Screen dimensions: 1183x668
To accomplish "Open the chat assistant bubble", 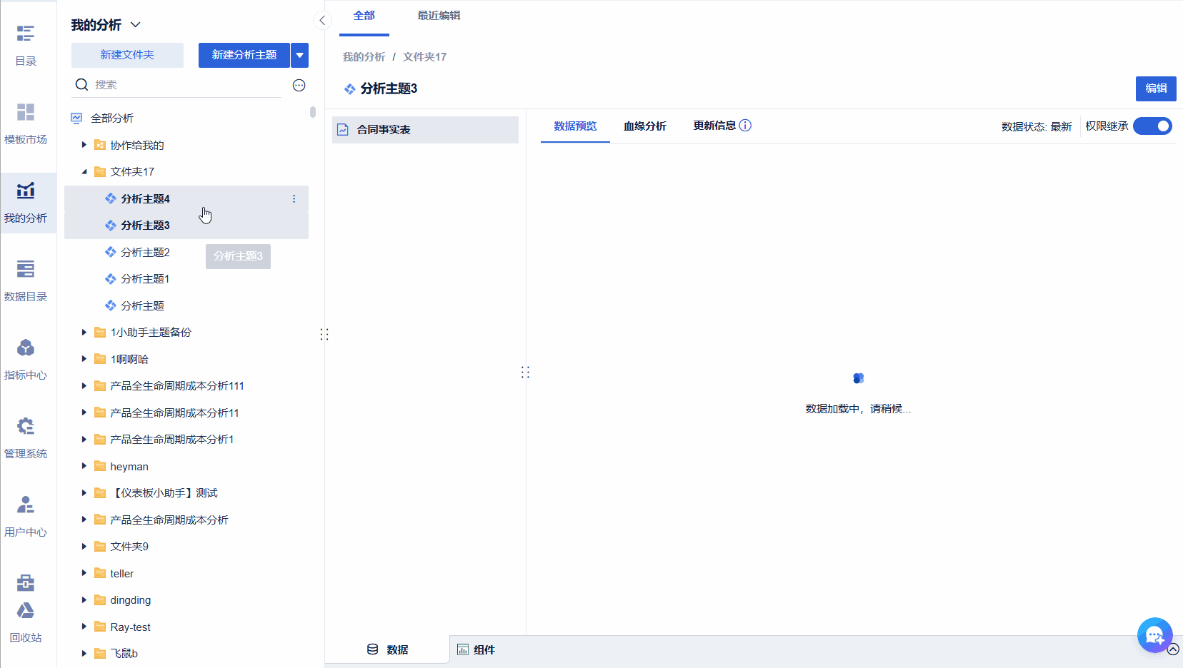I will click(1154, 634).
